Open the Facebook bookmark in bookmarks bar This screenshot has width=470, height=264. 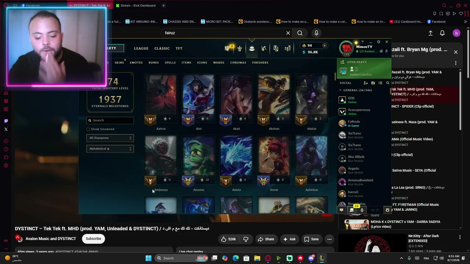coord(436,22)
